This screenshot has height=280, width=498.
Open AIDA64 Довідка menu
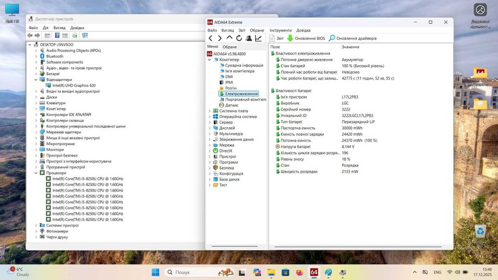(303, 30)
